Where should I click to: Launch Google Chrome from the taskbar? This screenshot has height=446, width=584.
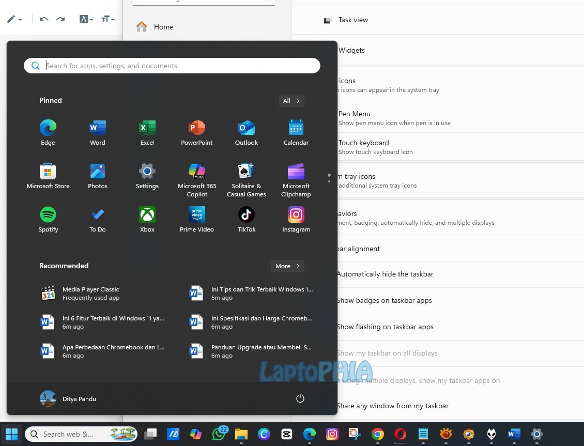pyautogui.click(x=378, y=434)
